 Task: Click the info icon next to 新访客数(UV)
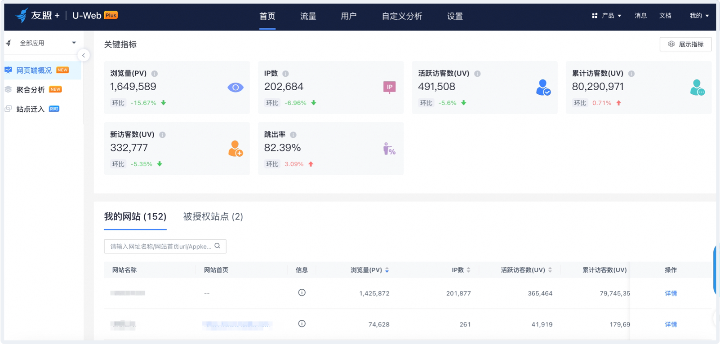(162, 135)
